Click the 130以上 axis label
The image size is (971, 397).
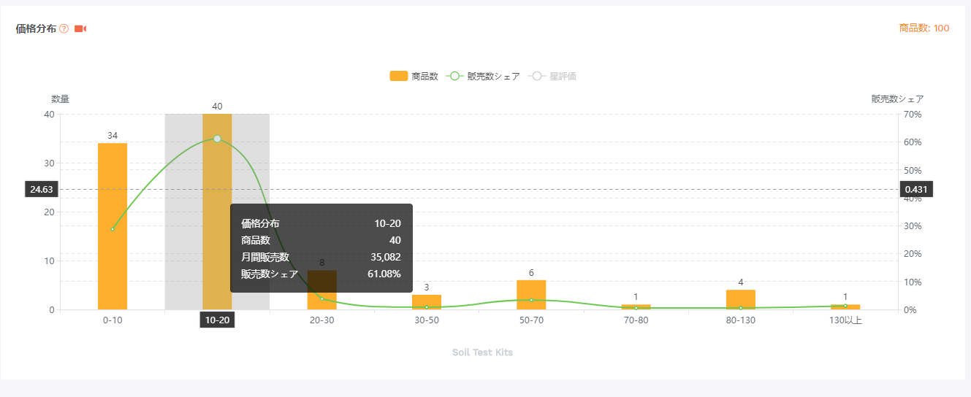point(845,320)
